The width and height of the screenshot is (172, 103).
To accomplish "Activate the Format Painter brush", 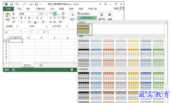I will tap(13, 22).
